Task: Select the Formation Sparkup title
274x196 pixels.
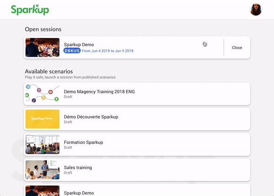Action: coord(84,143)
